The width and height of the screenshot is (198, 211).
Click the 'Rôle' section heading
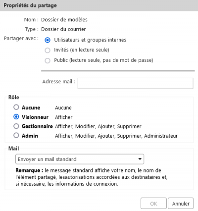pos(14,97)
